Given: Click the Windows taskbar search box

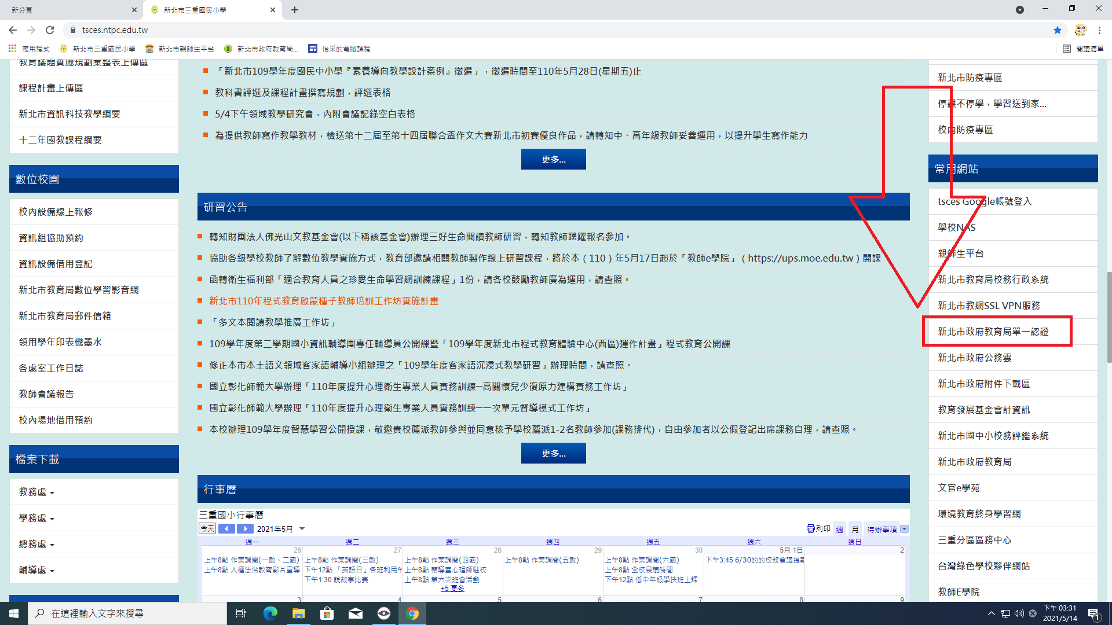Looking at the screenshot, I should tap(127, 613).
